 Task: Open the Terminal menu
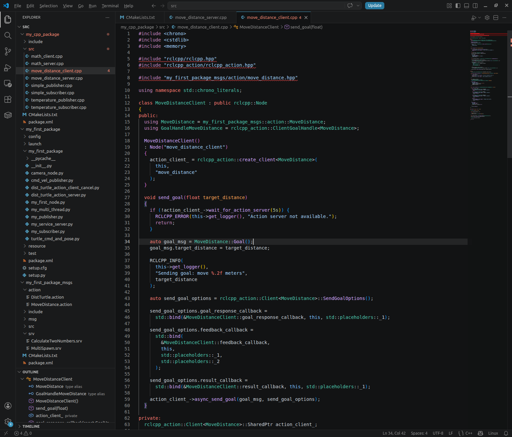click(x=110, y=6)
